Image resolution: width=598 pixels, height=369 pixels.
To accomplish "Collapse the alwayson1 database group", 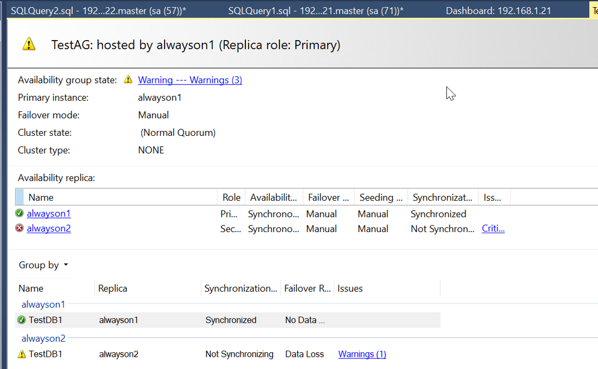I will 43,304.
